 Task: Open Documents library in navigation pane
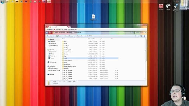(53, 52)
